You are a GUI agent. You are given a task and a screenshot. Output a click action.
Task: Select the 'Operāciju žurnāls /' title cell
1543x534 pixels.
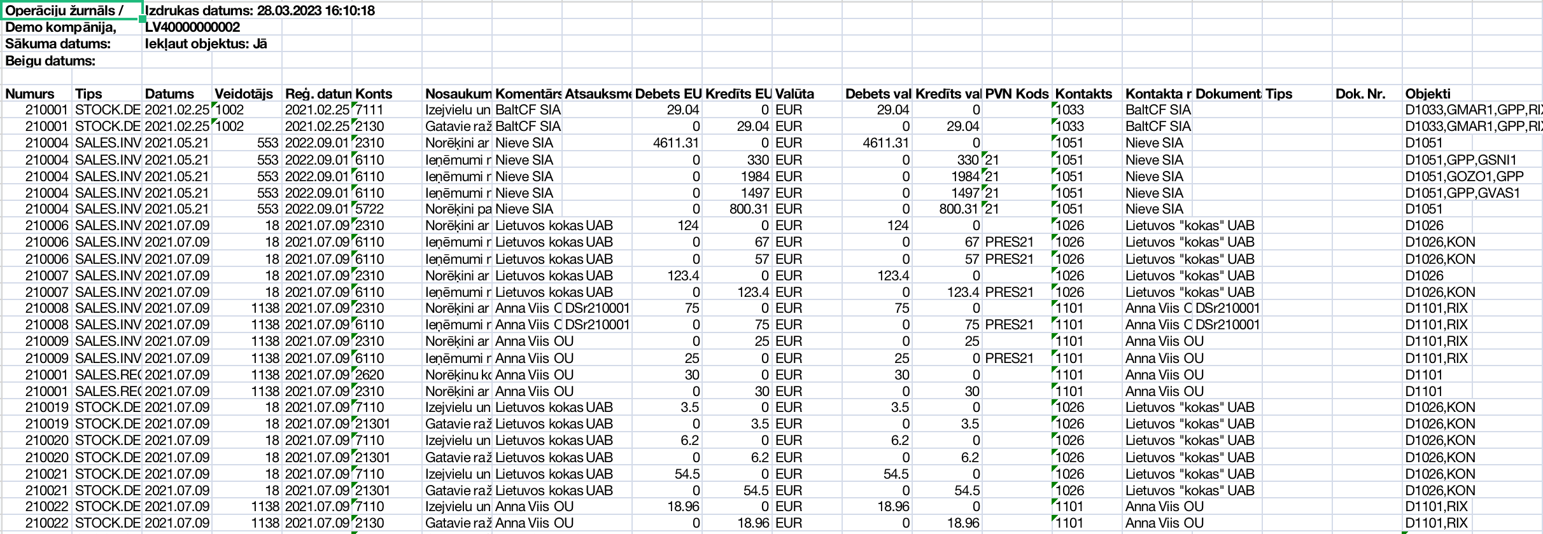point(71,10)
